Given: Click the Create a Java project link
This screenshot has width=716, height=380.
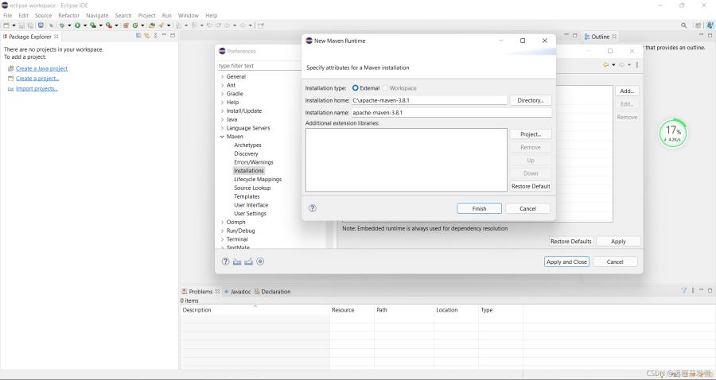Looking at the screenshot, I should [x=41, y=68].
